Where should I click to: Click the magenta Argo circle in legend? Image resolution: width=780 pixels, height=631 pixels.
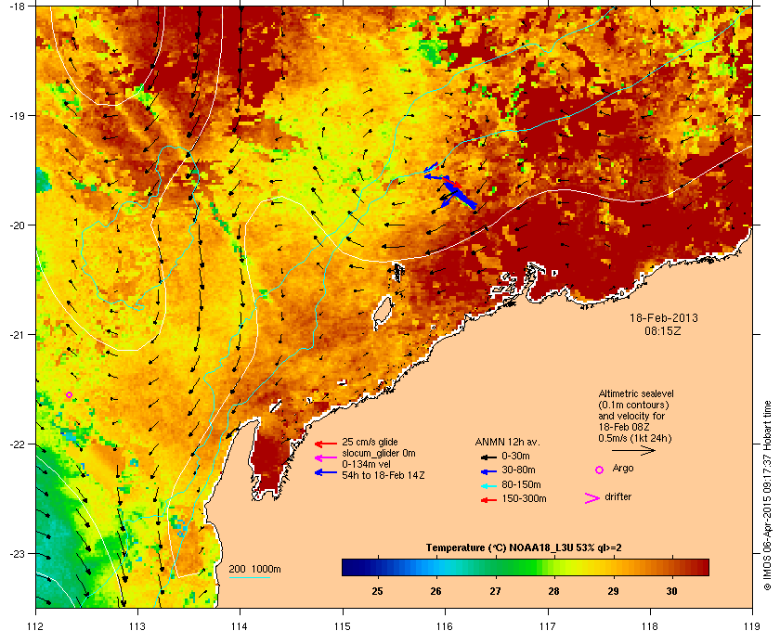pyautogui.click(x=600, y=470)
